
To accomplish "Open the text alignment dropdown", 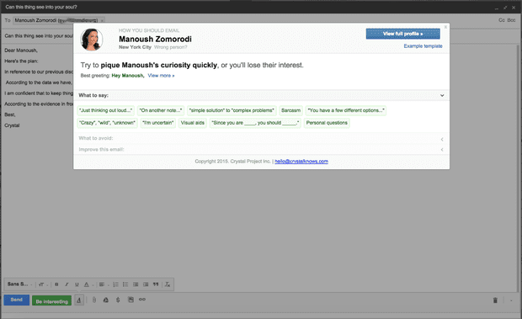I will tap(104, 284).
